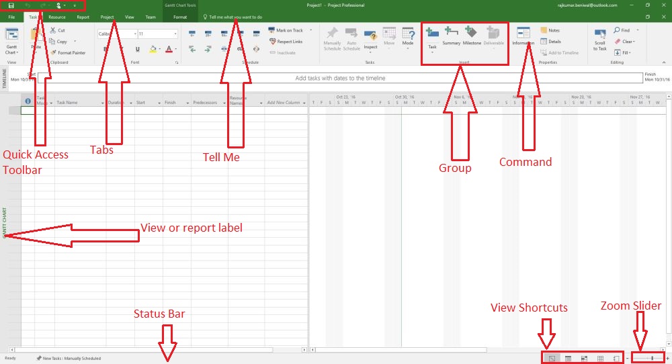
Task: Switch to Report view shortcut
Action: [x=616, y=359]
